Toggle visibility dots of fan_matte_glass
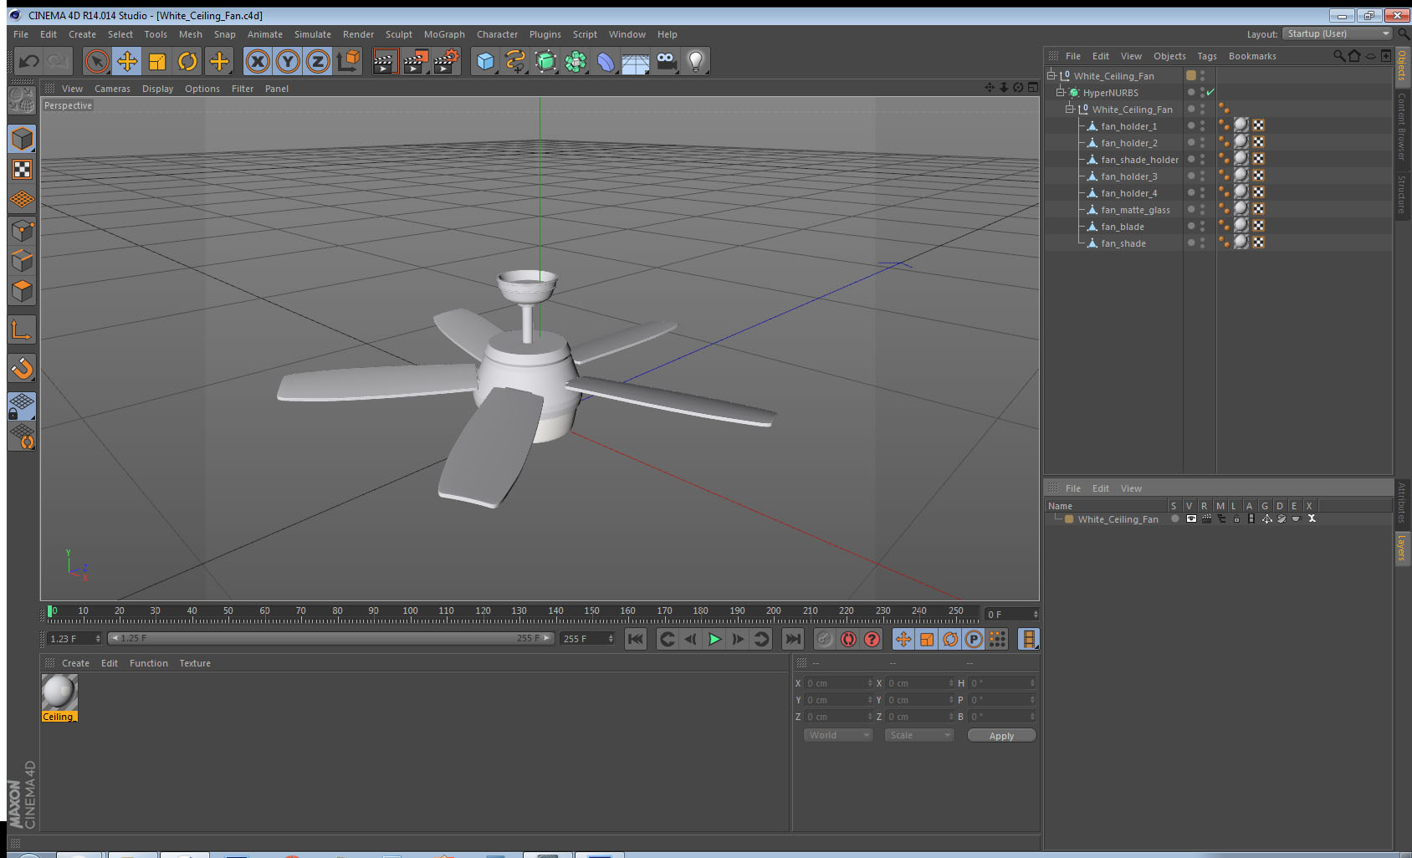The image size is (1412, 858). [x=1202, y=209]
